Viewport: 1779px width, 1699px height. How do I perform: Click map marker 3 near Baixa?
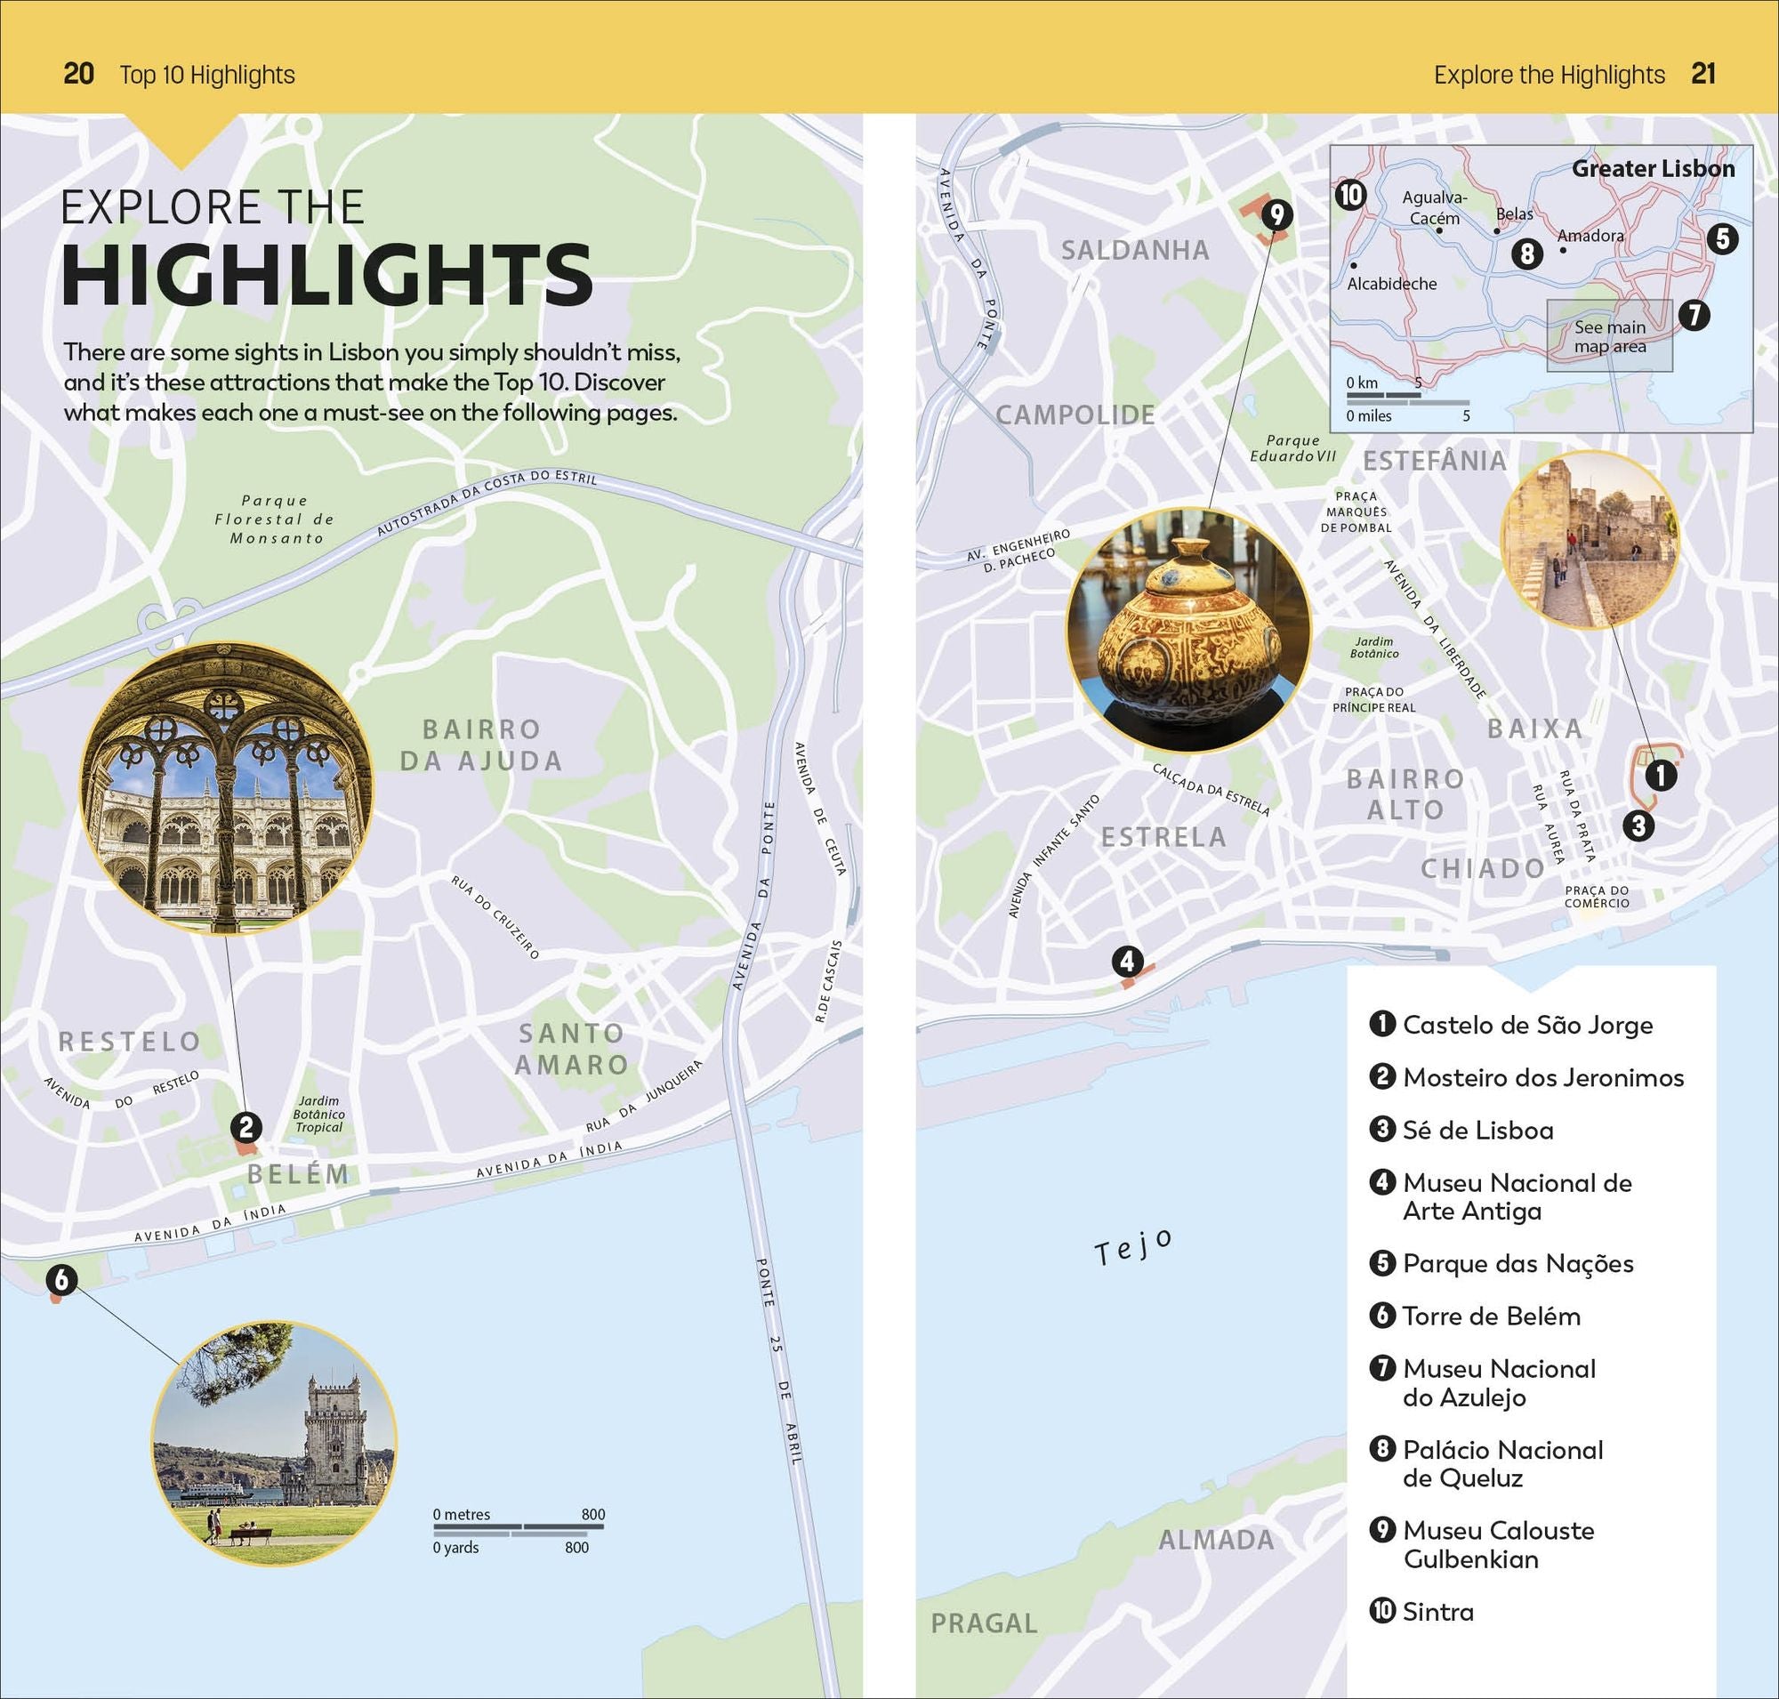[x=1638, y=825]
